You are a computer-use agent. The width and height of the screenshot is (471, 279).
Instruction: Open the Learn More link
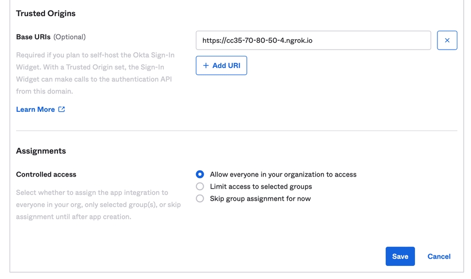[36, 109]
